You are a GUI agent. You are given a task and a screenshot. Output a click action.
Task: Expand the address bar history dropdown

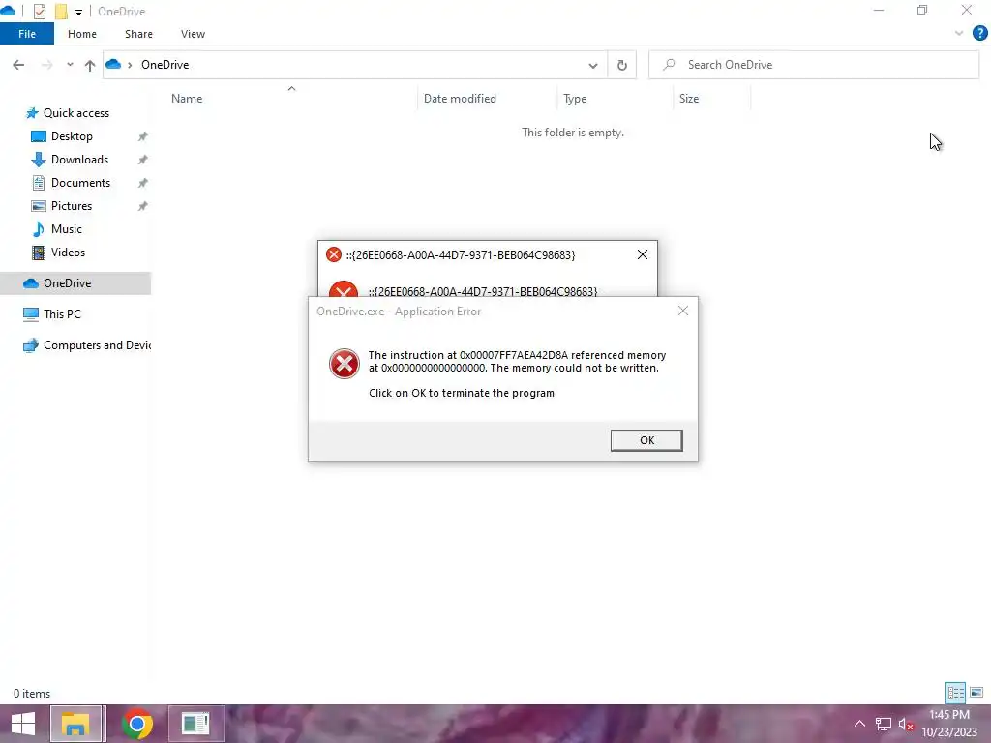(593, 65)
